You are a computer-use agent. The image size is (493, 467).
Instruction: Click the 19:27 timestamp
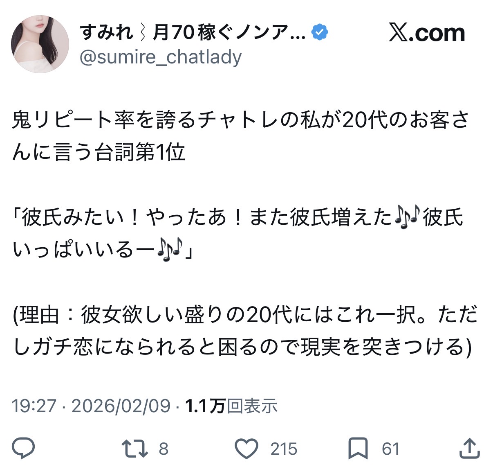[x=34, y=406]
